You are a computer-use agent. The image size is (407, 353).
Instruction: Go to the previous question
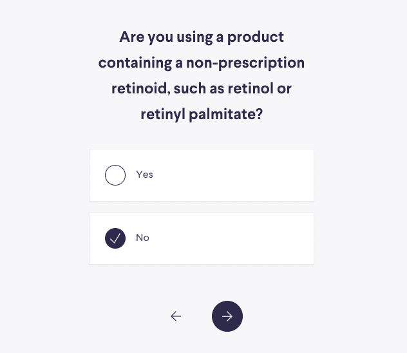[176, 316]
